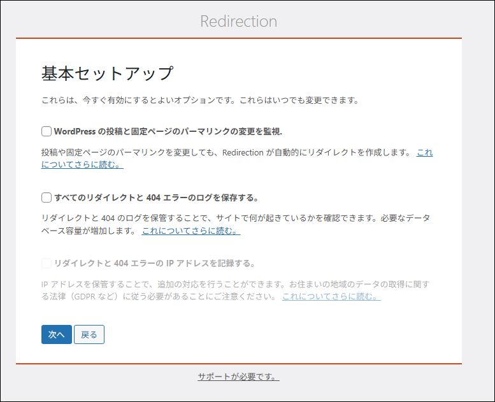Click the orange divider line below the Redirection title
Image resolution: width=495 pixels, height=402 pixels.
pos(238,38)
